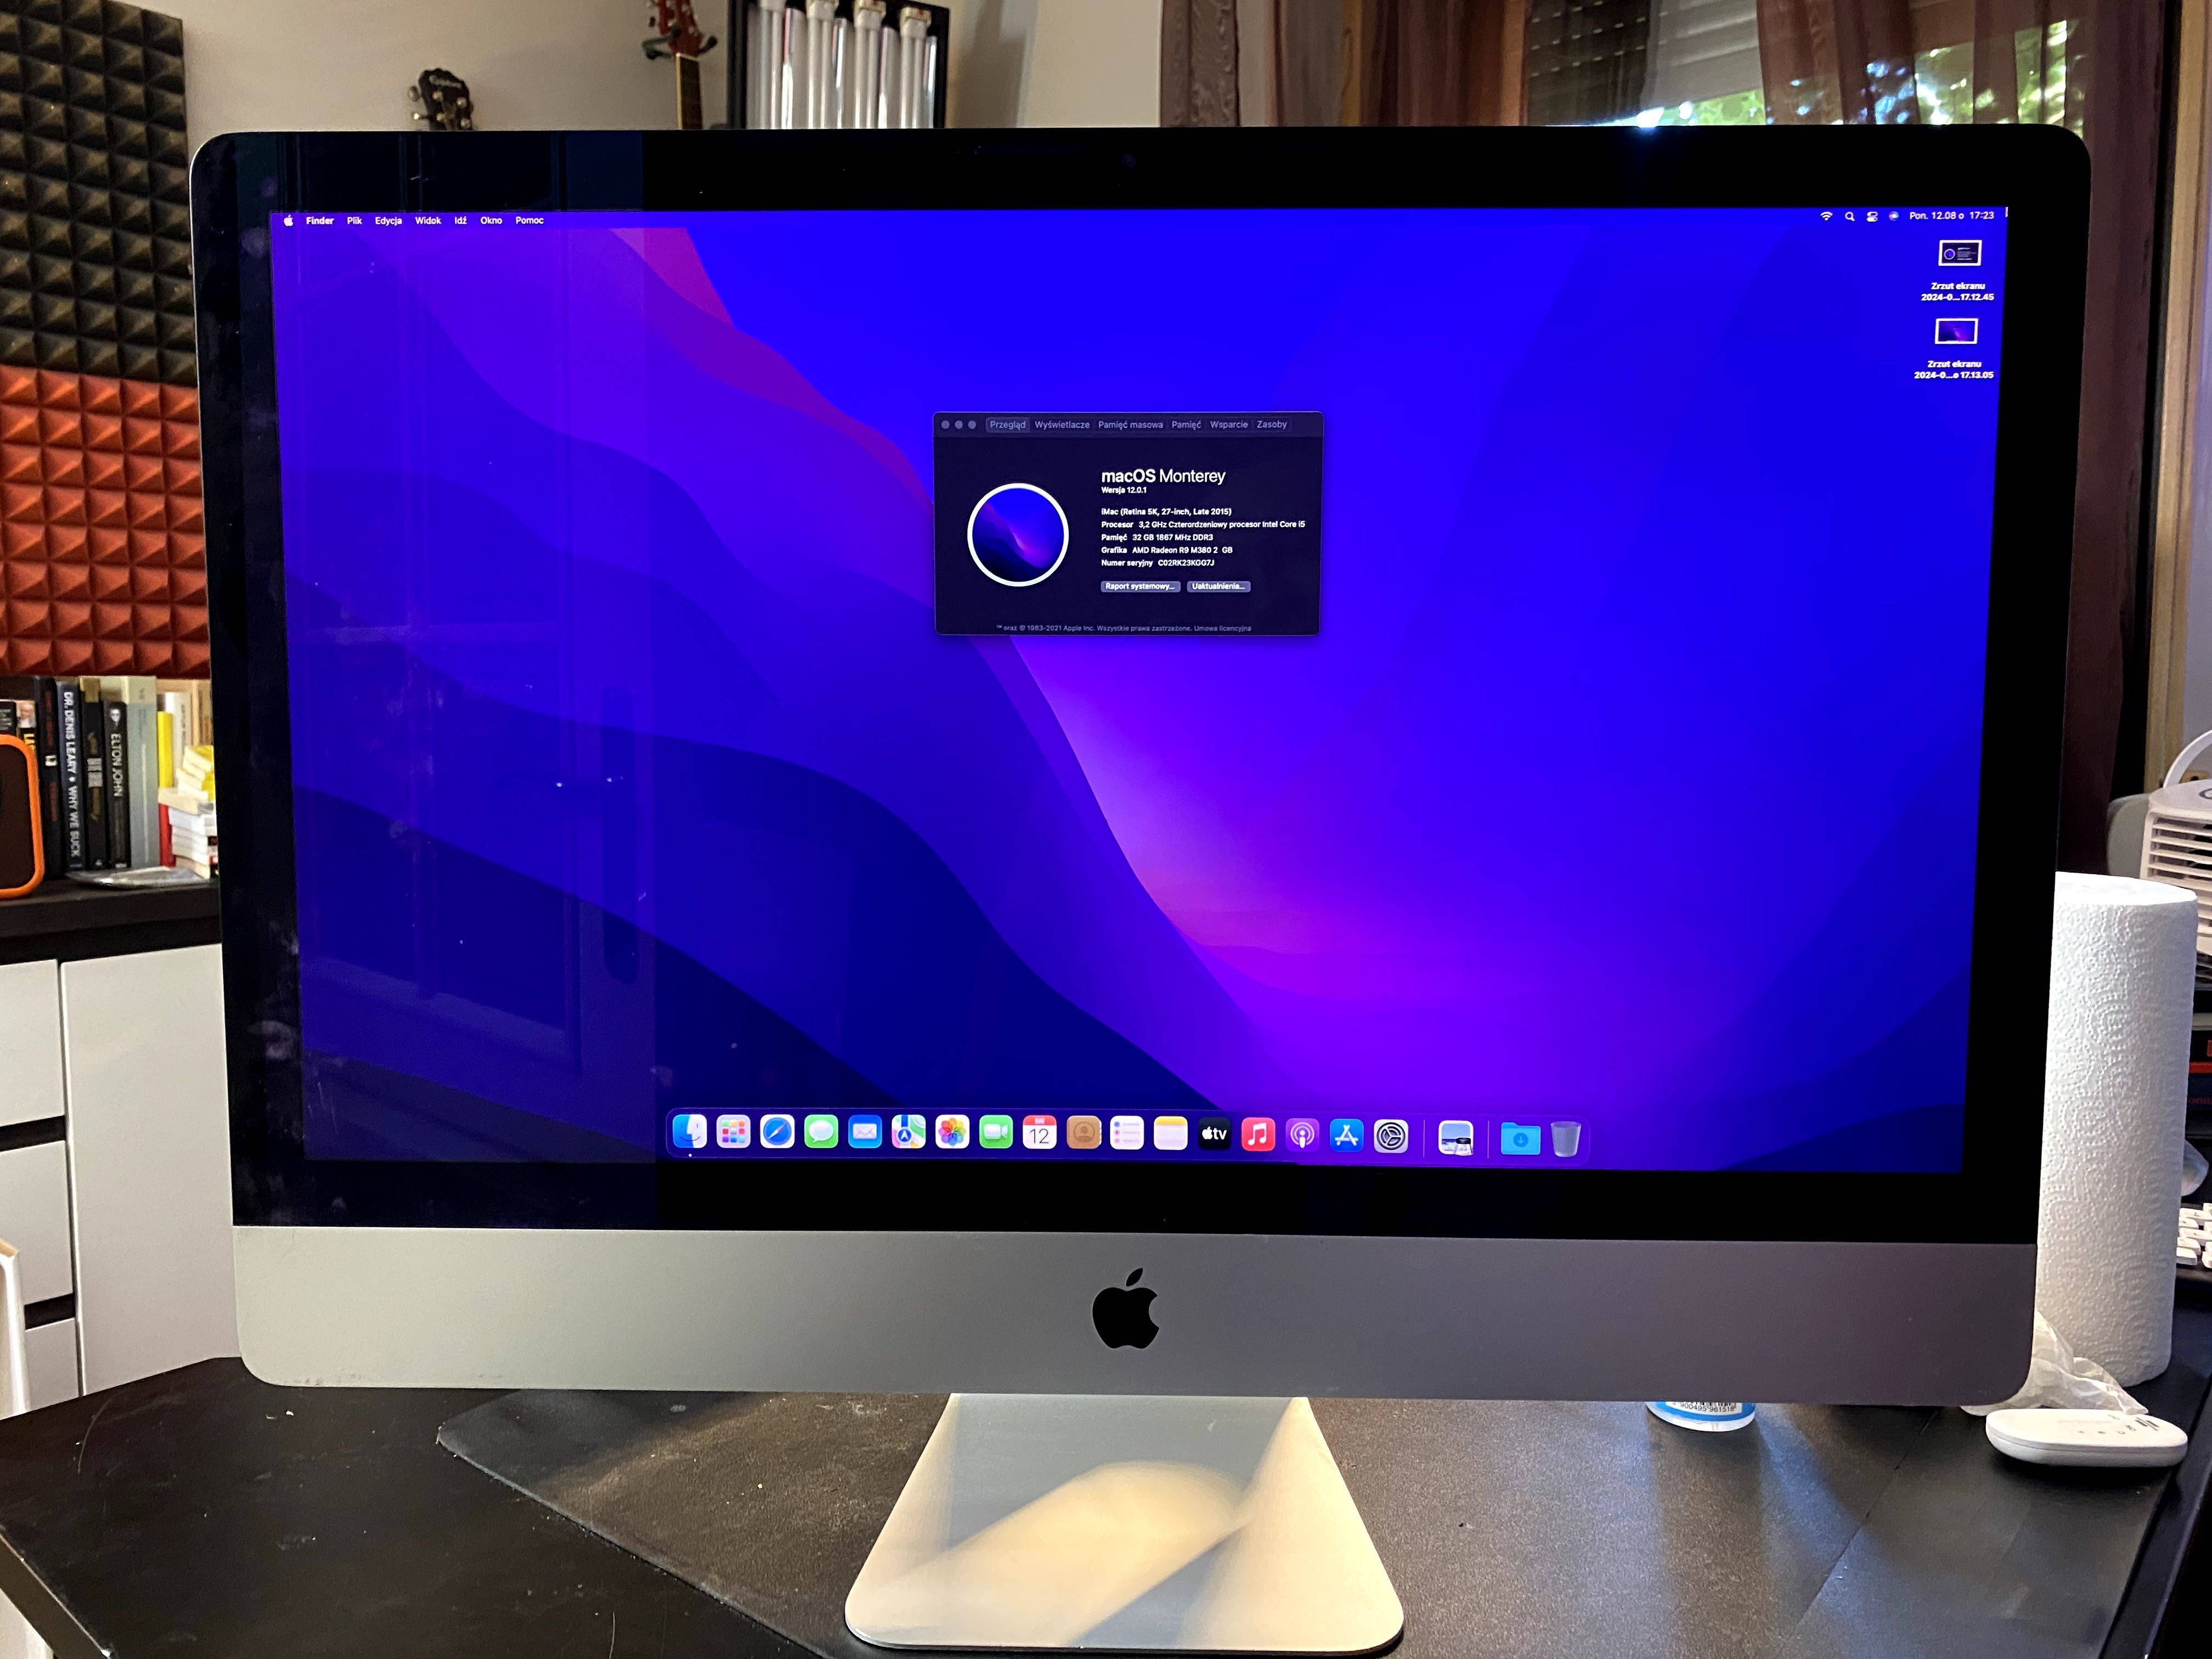Open Reminders in the Dock
Viewport: 2212px width, 1659px height.
click(x=1127, y=1134)
